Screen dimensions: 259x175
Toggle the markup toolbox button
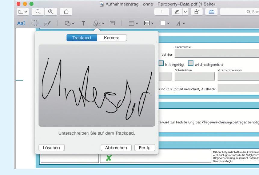tap(211, 12)
